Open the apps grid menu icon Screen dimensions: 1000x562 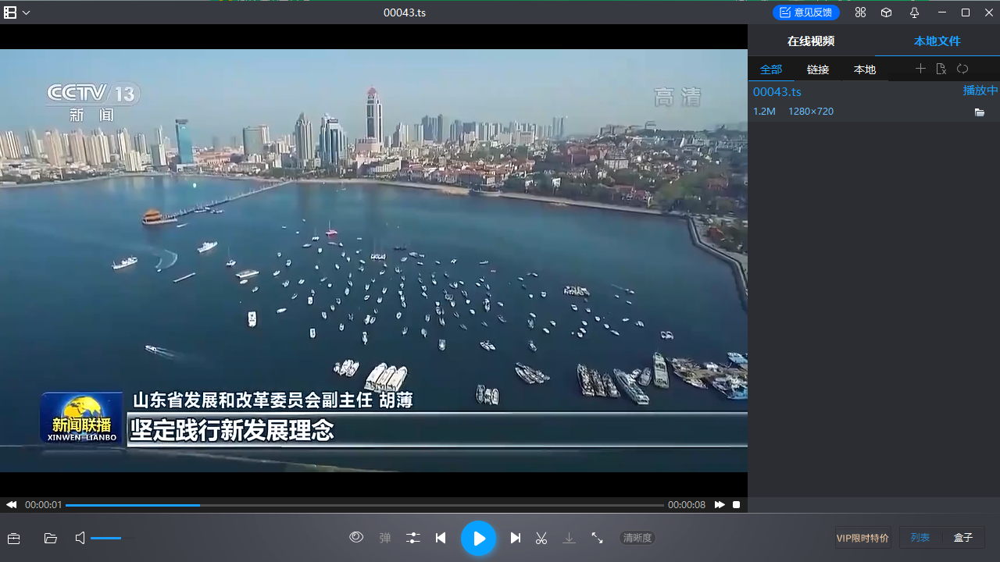(860, 12)
